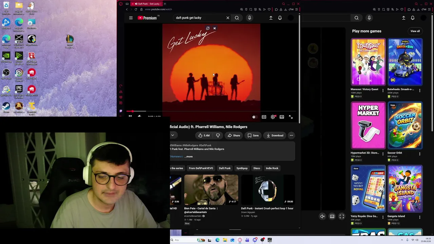Click the Download button
This screenshot has height=244, width=434.
coord(275,136)
